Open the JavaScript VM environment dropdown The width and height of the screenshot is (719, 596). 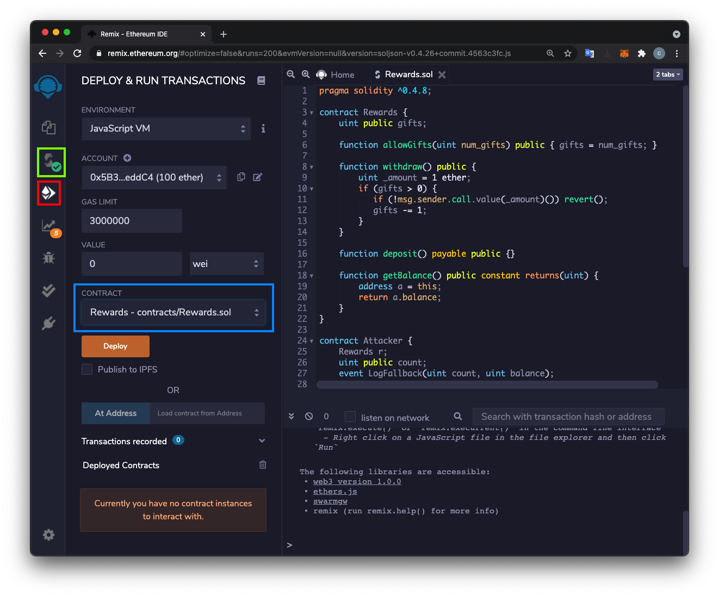pos(166,129)
